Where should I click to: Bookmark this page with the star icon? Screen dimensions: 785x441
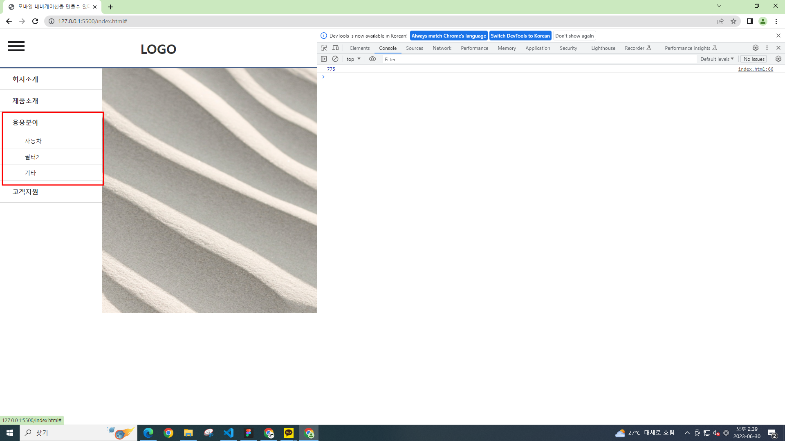(733, 21)
